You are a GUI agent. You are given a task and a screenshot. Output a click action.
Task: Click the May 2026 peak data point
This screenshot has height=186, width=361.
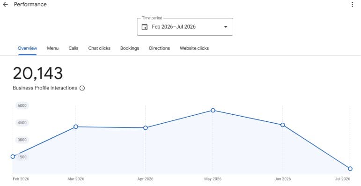pos(213,111)
